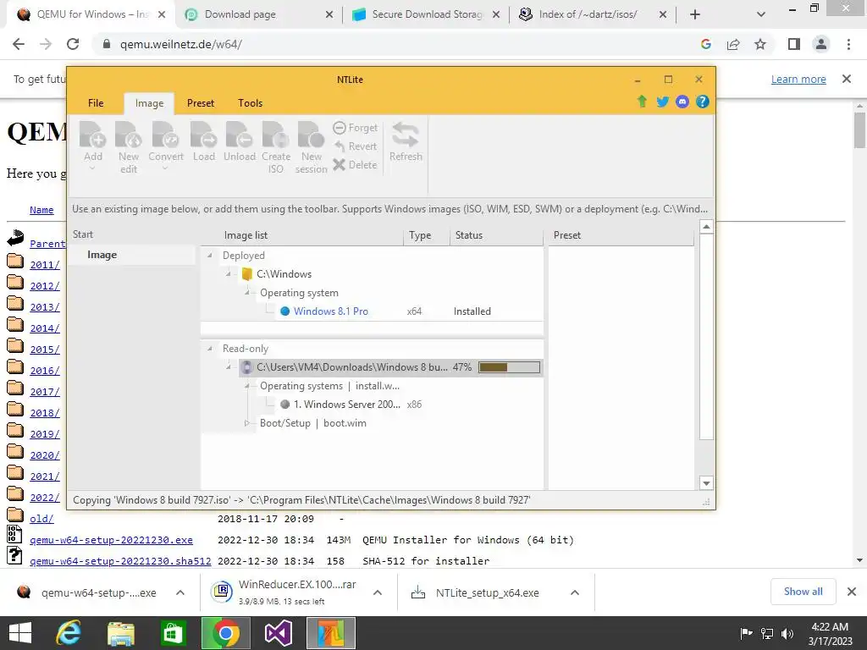Reload the Chrome page
This screenshot has height=650, width=867.
(x=73, y=44)
